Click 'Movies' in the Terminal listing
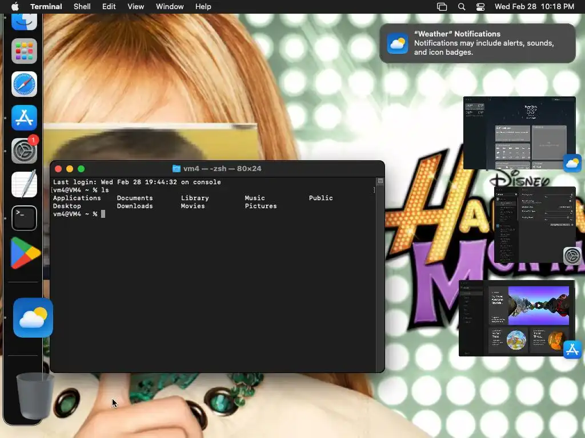The height and width of the screenshot is (438, 585). (x=193, y=206)
